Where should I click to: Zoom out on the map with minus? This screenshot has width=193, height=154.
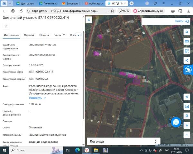pos(187,135)
